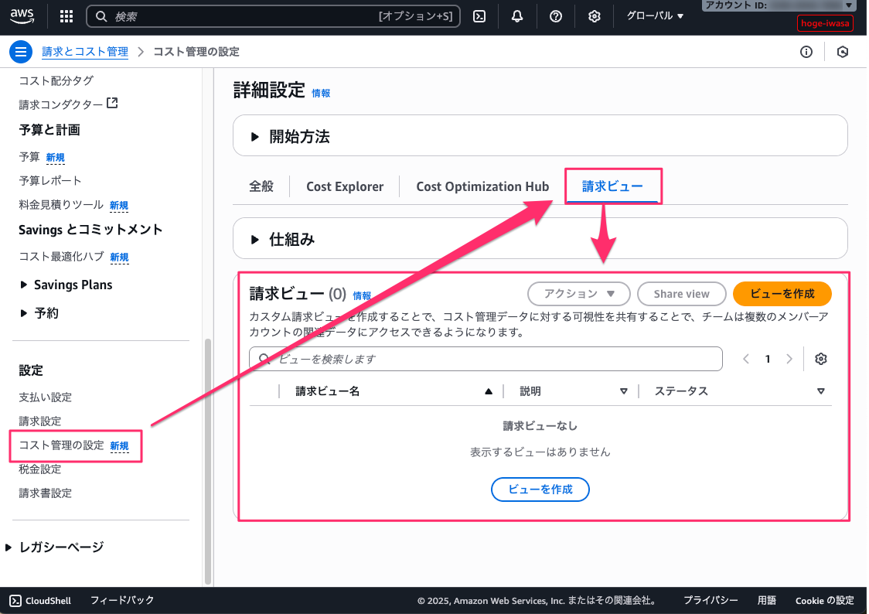Open the notifications bell
This screenshot has width=869, height=614.
click(x=517, y=16)
